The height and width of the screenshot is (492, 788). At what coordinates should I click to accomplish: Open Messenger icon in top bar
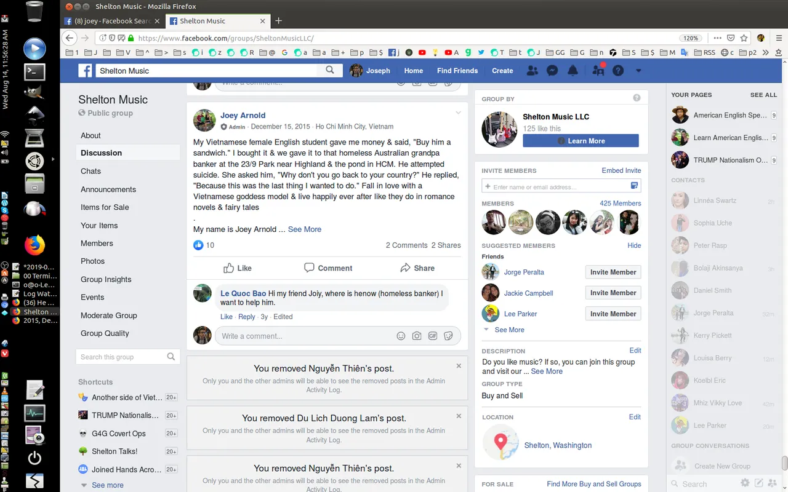coord(552,71)
